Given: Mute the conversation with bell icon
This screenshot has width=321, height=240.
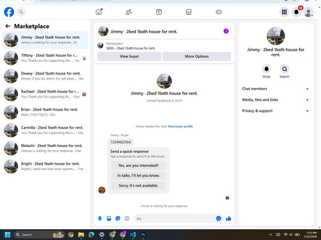Looking at the screenshot, I should click(266, 69).
